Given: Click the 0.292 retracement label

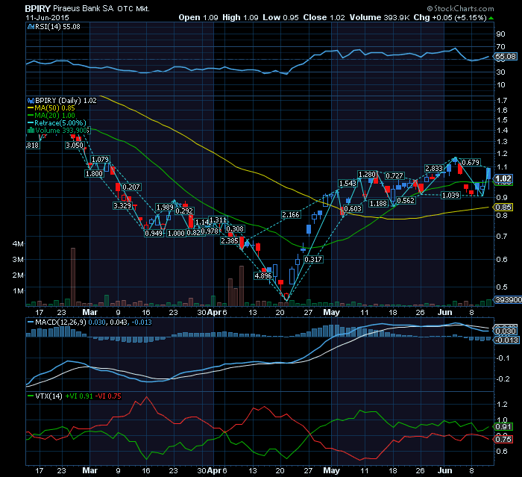Looking at the screenshot, I should coord(184,211).
